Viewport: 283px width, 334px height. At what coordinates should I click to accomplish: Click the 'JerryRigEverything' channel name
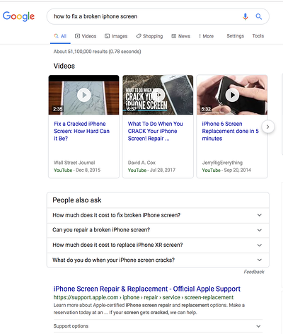click(222, 163)
